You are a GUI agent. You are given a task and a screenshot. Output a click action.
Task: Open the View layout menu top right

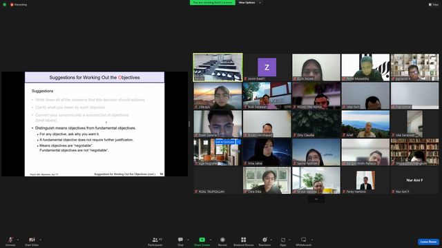click(x=434, y=5)
